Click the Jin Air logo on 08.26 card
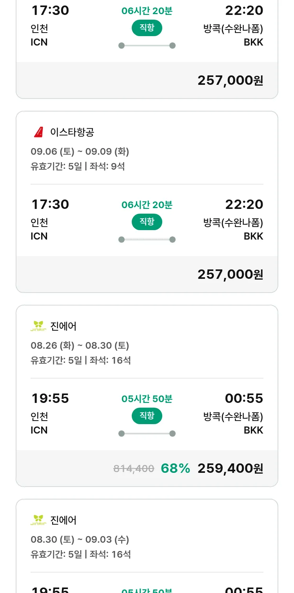This screenshot has width=294, height=593. click(38, 326)
